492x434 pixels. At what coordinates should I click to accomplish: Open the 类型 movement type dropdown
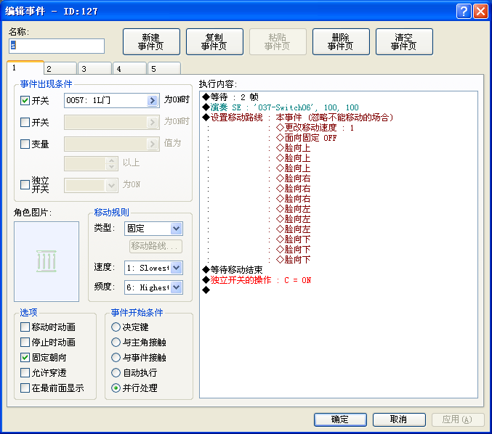(x=177, y=229)
